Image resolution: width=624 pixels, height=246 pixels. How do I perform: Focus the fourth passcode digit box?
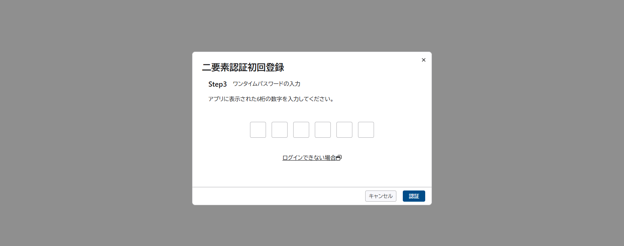tap(323, 130)
